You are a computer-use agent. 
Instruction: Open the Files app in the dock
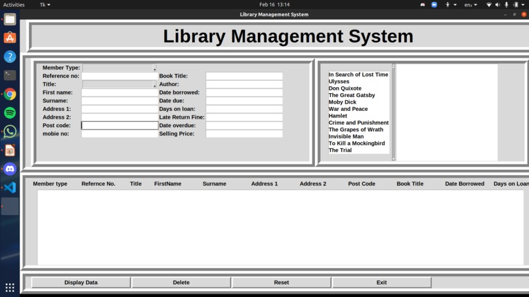tap(10, 19)
